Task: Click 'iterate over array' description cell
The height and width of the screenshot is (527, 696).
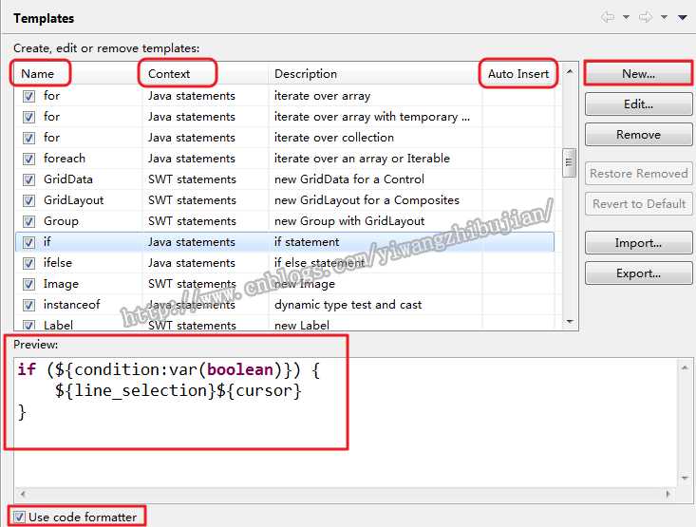Action: click(x=322, y=96)
